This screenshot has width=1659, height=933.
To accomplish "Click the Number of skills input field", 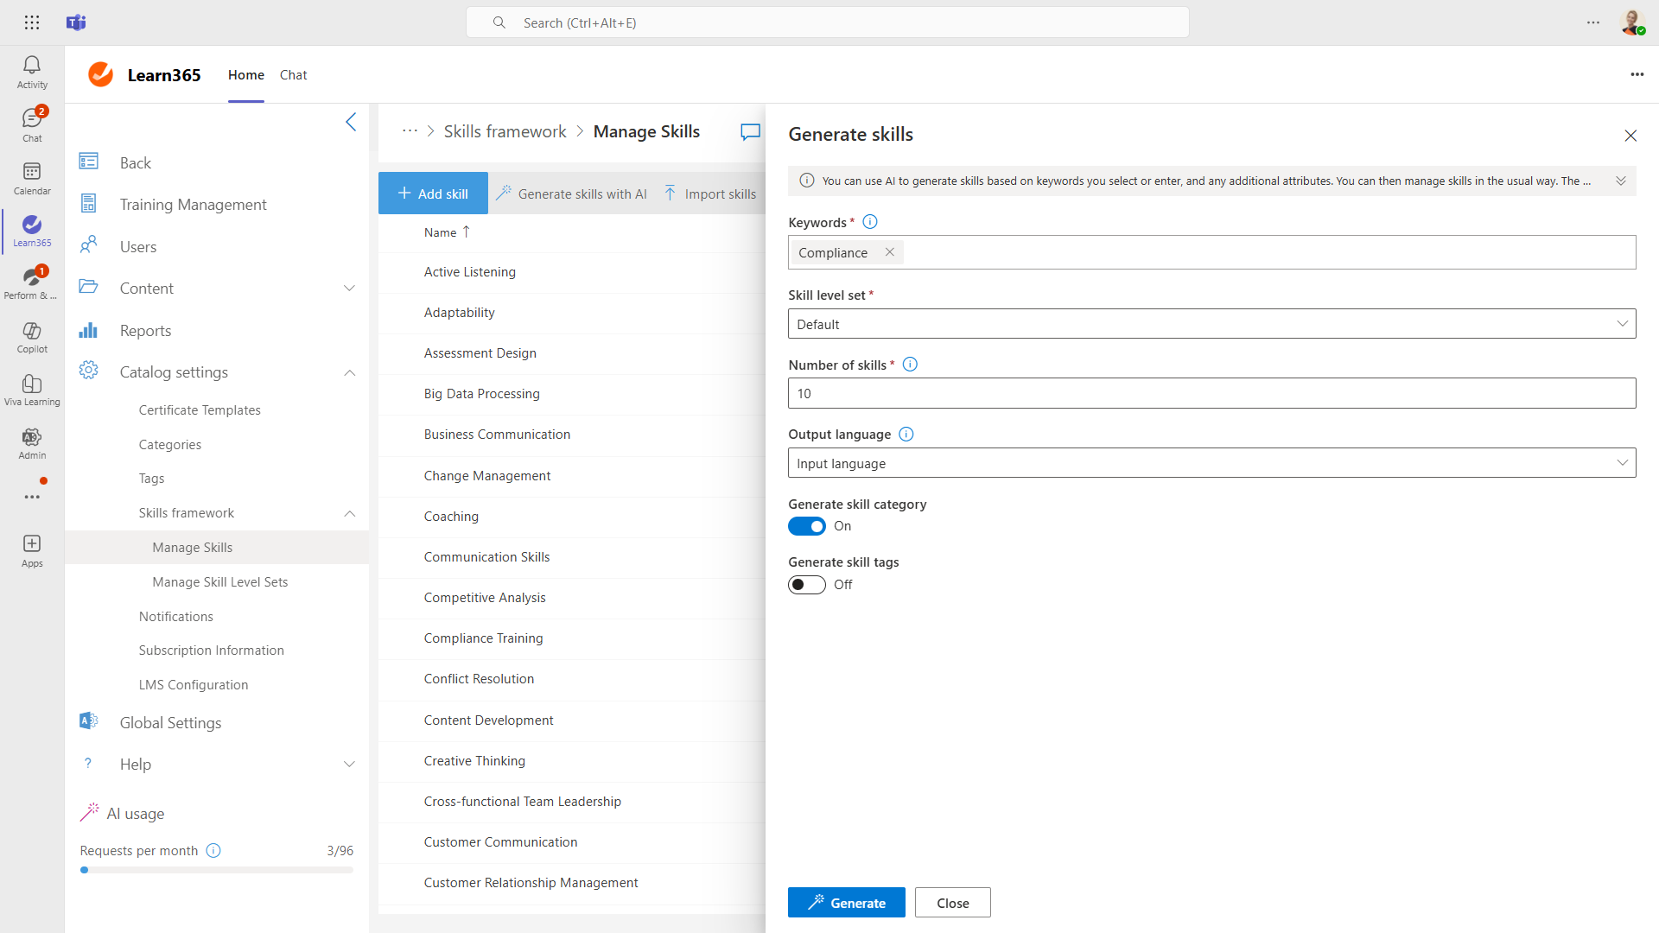I will (x=1211, y=393).
